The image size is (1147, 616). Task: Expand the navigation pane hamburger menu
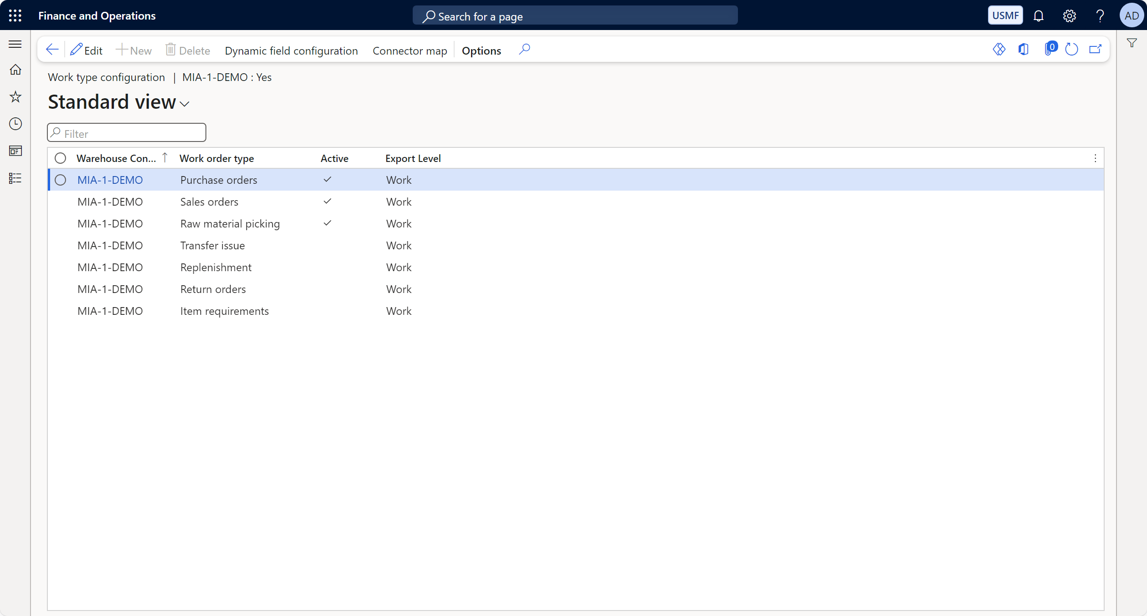(x=15, y=44)
